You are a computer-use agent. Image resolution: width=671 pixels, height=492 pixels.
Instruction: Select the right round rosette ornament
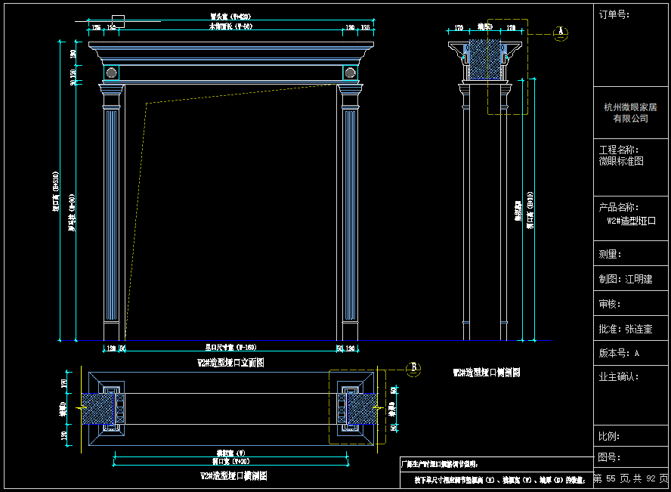(x=349, y=73)
